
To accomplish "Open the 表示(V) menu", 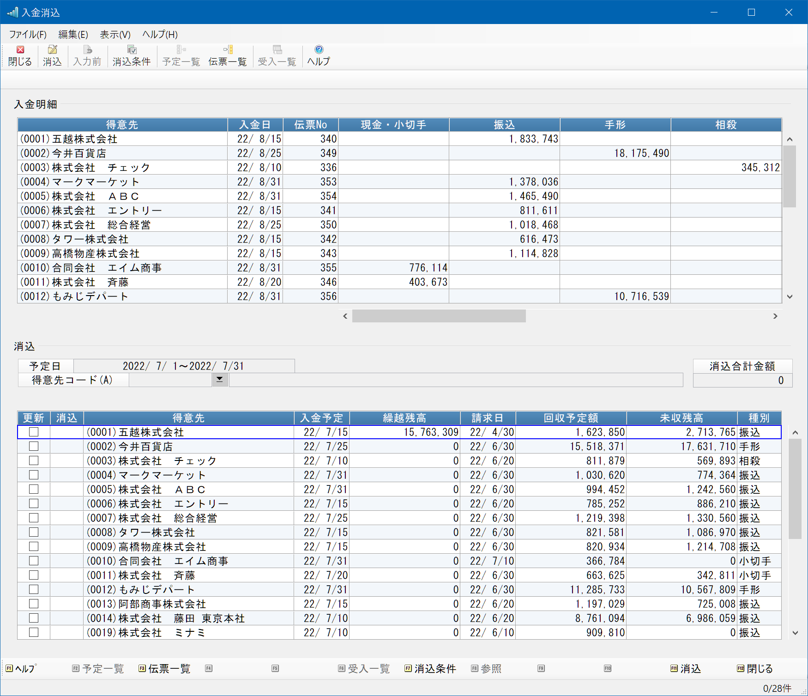I will coord(115,35).
